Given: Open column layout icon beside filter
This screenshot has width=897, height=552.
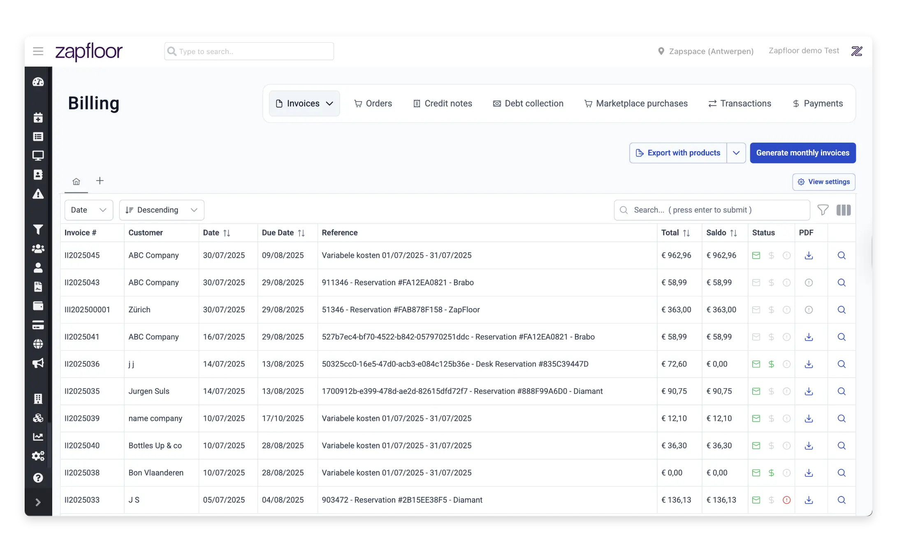Looking at the screenshot, I should (844, 210).
